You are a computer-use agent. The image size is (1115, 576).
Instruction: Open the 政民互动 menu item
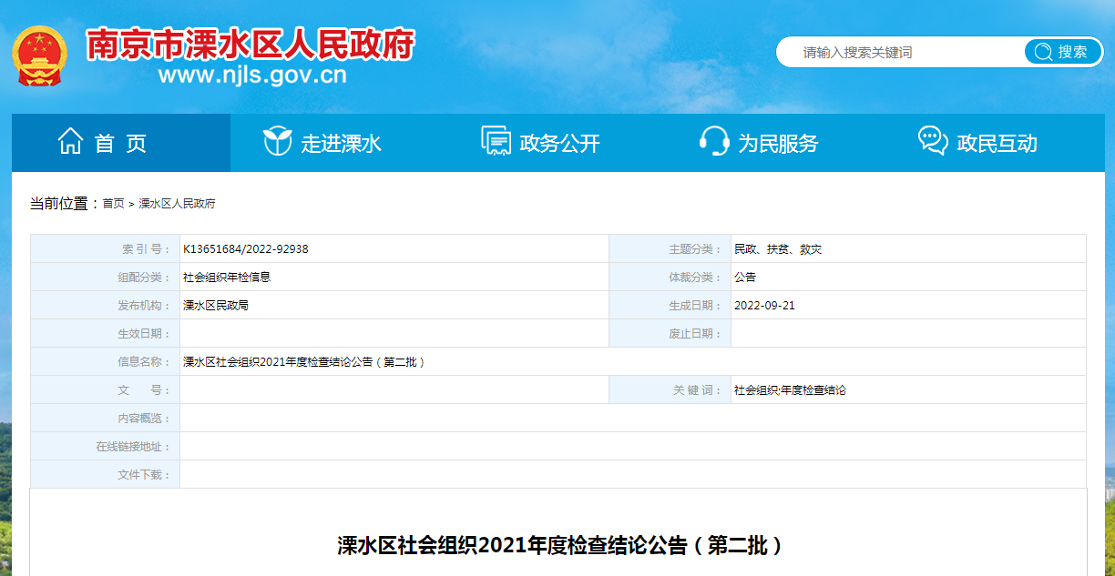pos(997,143)
